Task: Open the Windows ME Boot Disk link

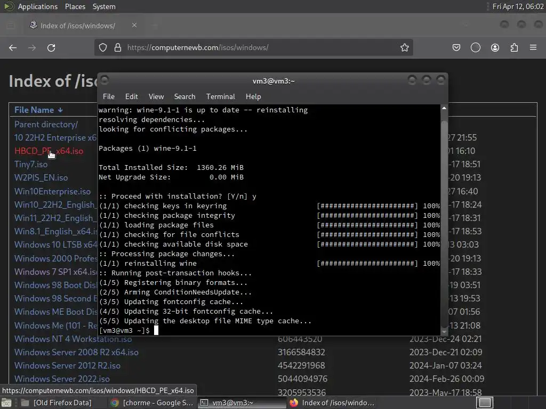Action: 55,312
